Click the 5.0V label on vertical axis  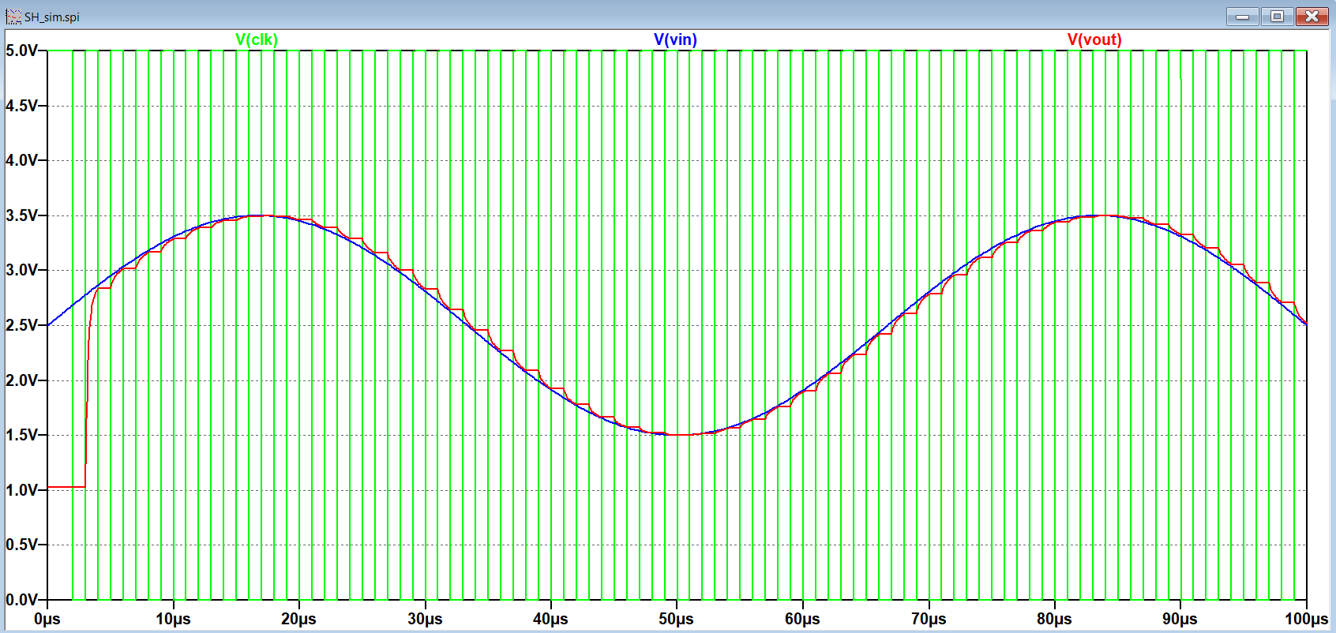21,51
